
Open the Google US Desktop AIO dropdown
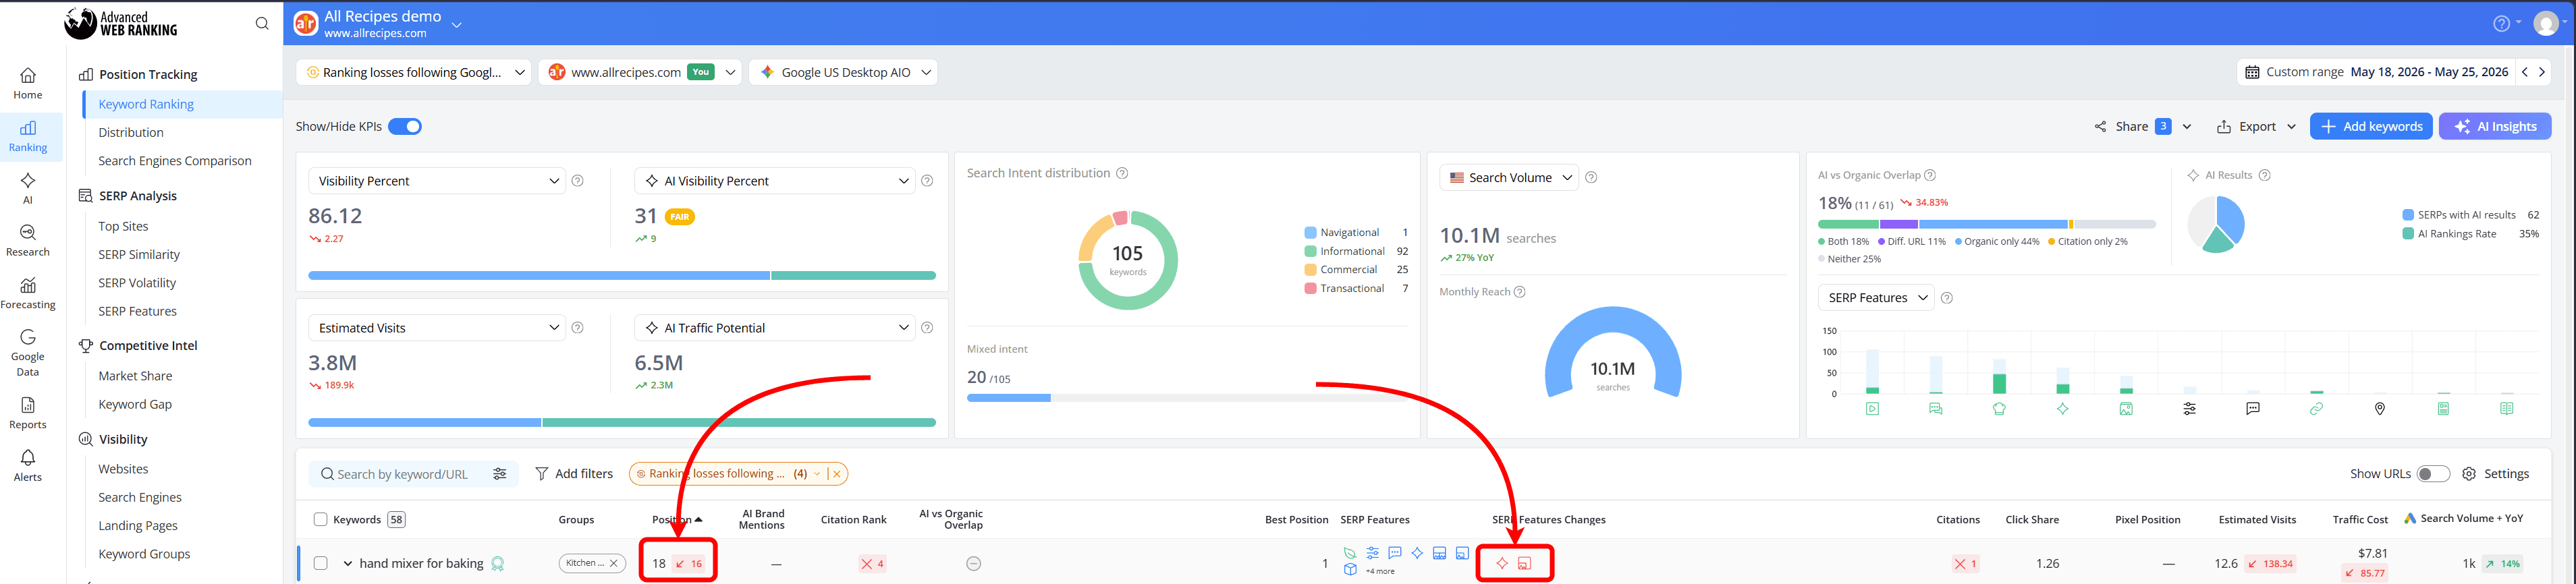point(843,72)
